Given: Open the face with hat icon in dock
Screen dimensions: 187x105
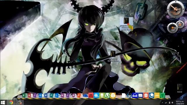Looking at the screenshot, I should pyautogui.click(x=118, y=95).
